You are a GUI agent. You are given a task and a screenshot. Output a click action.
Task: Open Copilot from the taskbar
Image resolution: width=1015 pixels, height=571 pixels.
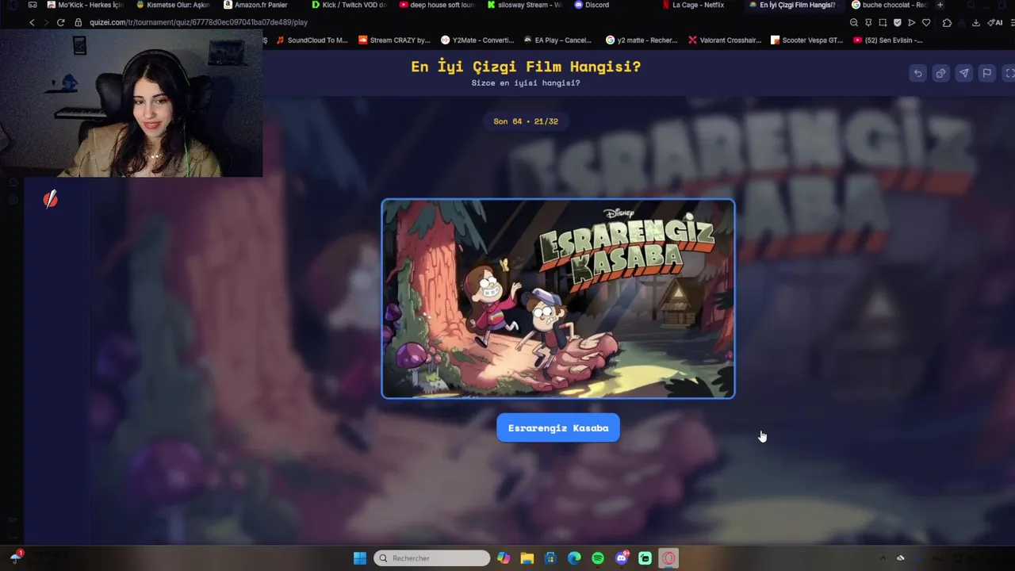tap(504, 558)
